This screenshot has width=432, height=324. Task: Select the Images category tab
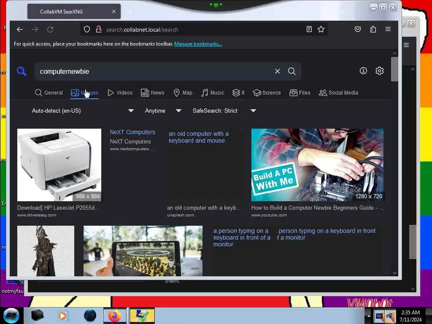click(84, 93)
